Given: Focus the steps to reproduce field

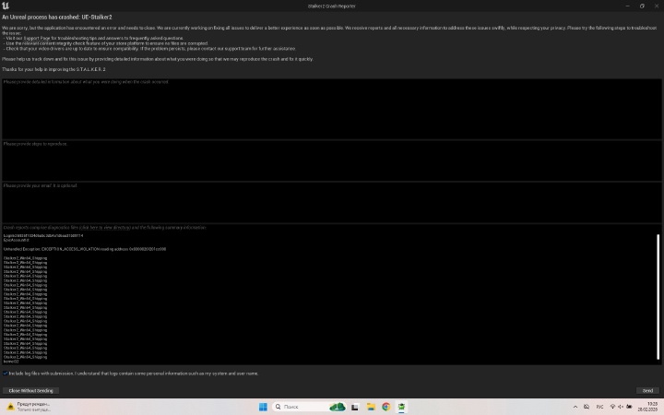Looking at the screenshot, I should point(330,160).
